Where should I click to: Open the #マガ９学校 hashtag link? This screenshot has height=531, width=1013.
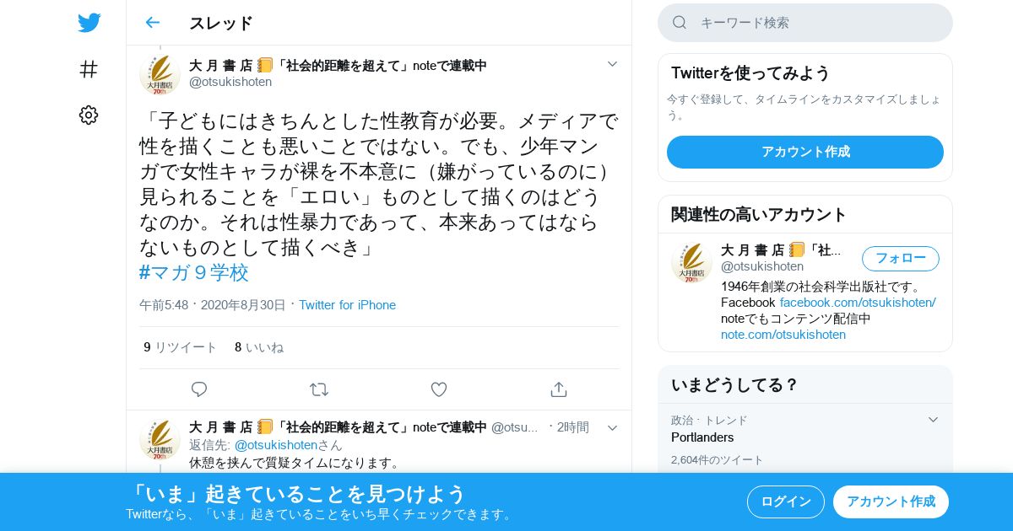coord(194,273)
